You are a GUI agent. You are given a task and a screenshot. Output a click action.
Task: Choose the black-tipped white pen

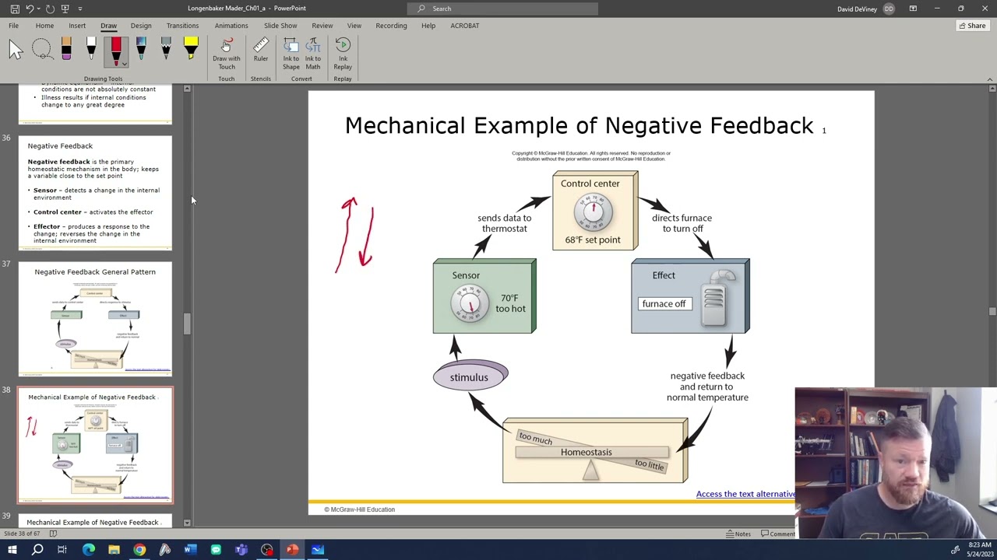coord(91,50)
